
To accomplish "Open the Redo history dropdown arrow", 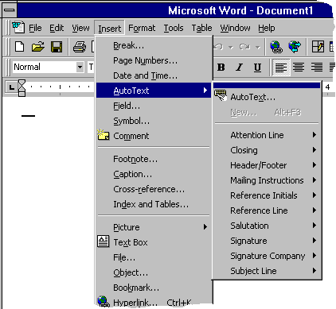I will 257,48.
